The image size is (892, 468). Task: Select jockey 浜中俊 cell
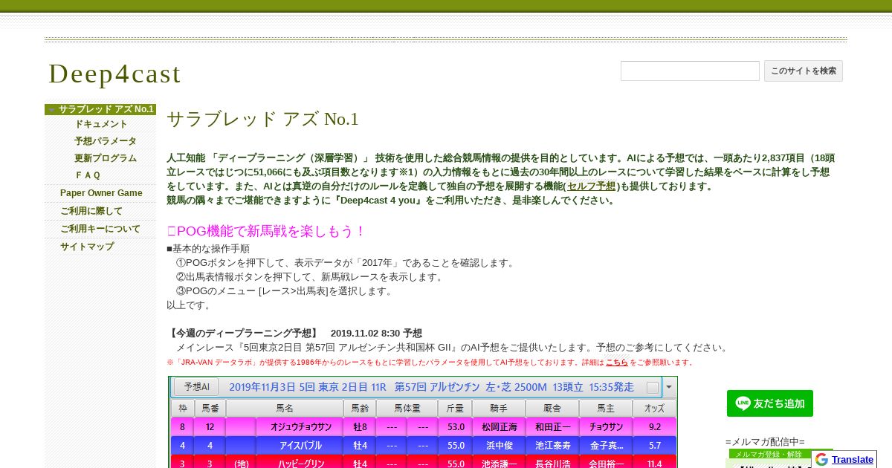tap(499, 446)
